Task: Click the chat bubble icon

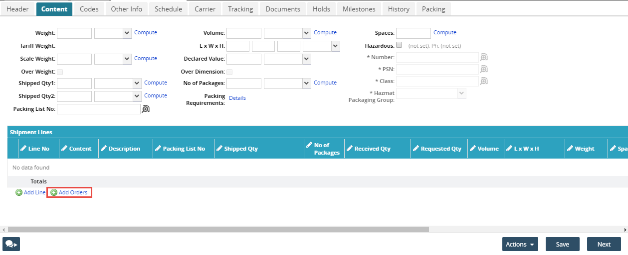Action: coord(11,244)
